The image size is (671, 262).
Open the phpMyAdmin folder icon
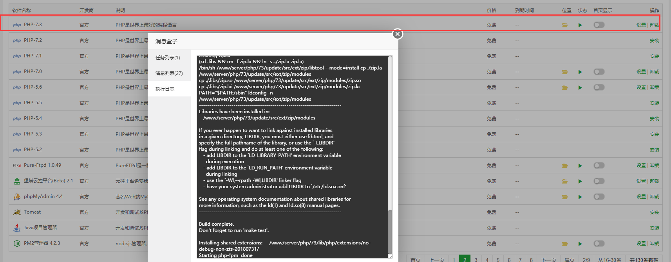click(x=565, y=197)
